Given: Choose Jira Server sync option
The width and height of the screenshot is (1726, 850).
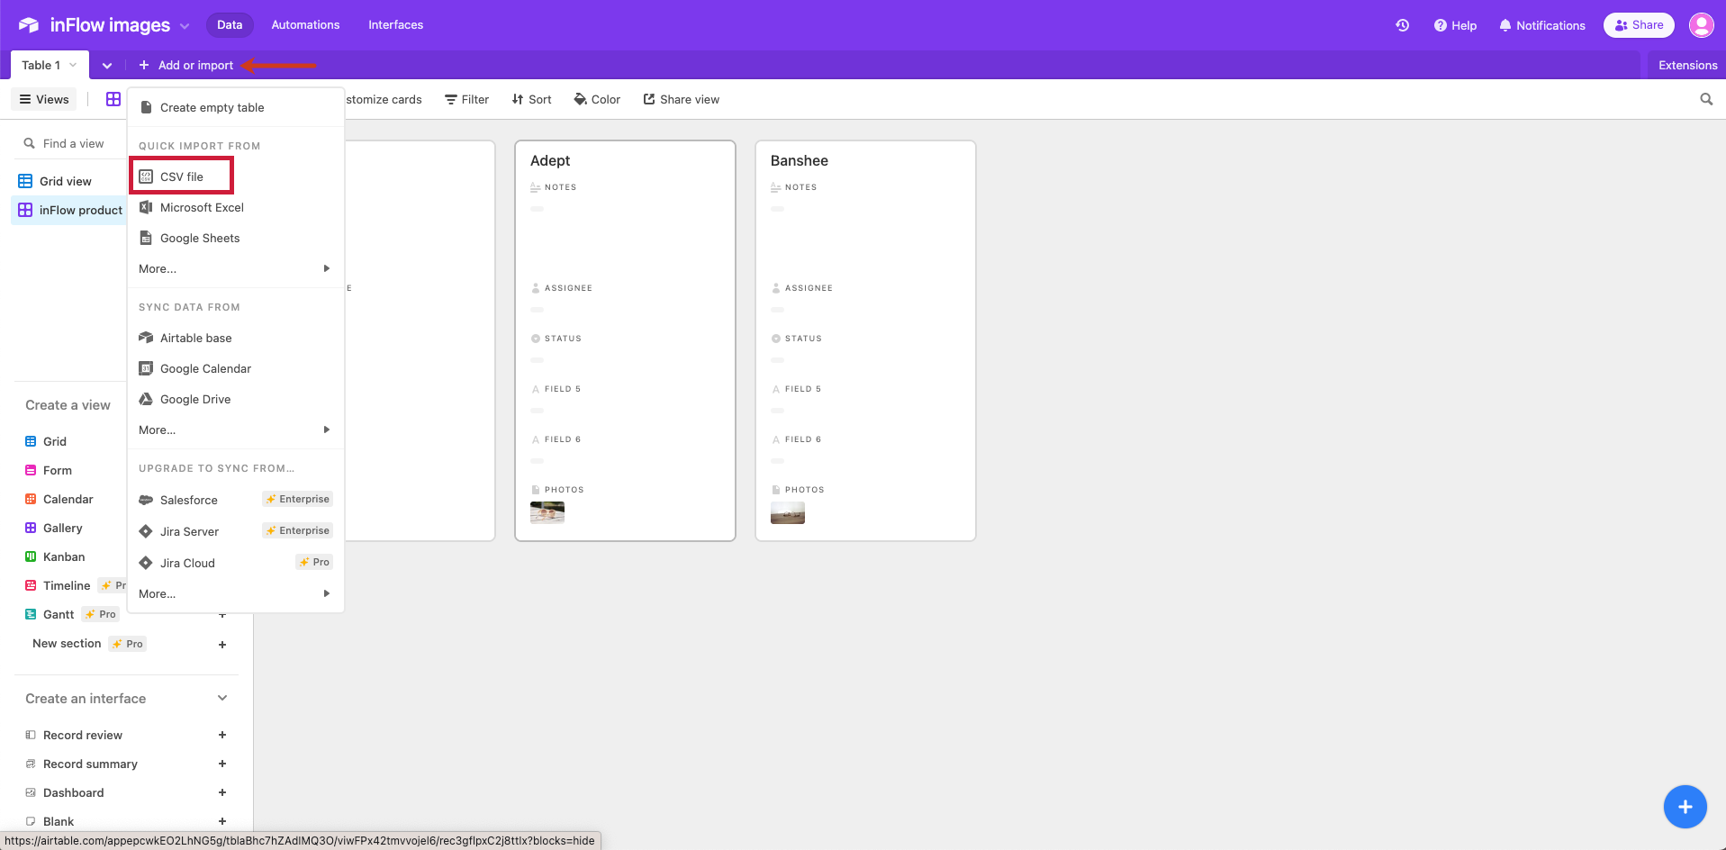Looking at the screenshot, I should pos(236,531).
